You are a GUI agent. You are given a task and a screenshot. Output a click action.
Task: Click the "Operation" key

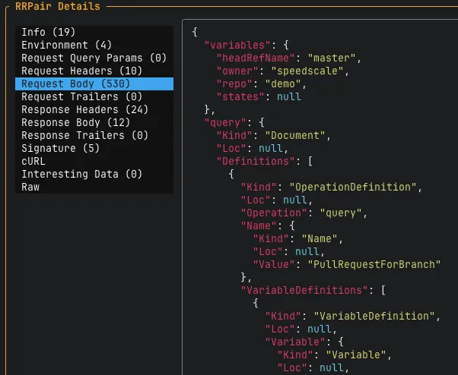pos(274,213)
